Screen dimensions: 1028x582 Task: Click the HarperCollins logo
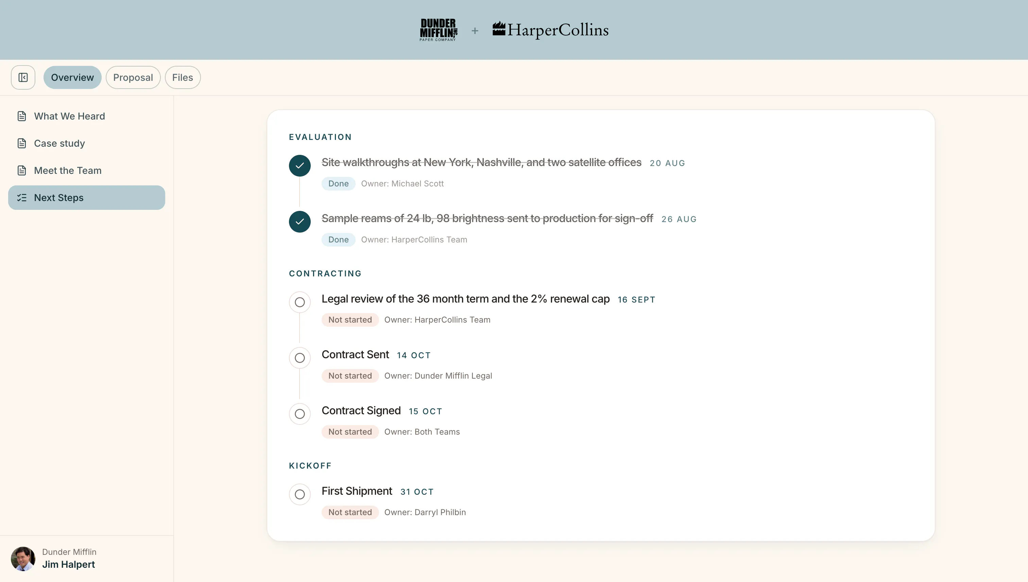click(x=550, y=30)
